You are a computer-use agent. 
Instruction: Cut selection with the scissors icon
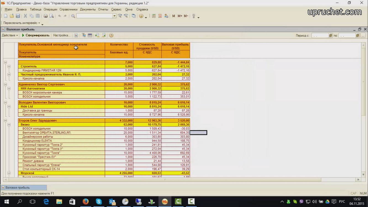tap(25, 16)
